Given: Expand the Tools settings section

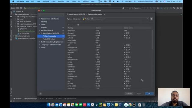Looking at the screenshot, I should pyautogui.click(x=43, y=48).
